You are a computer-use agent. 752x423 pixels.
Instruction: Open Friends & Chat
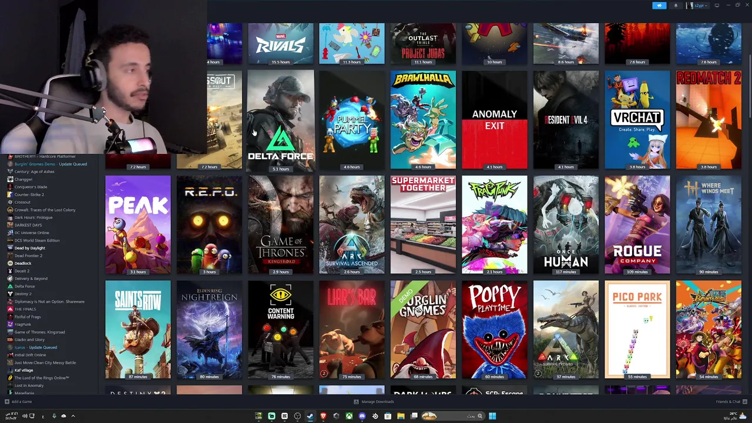click(x=731, y=402)
